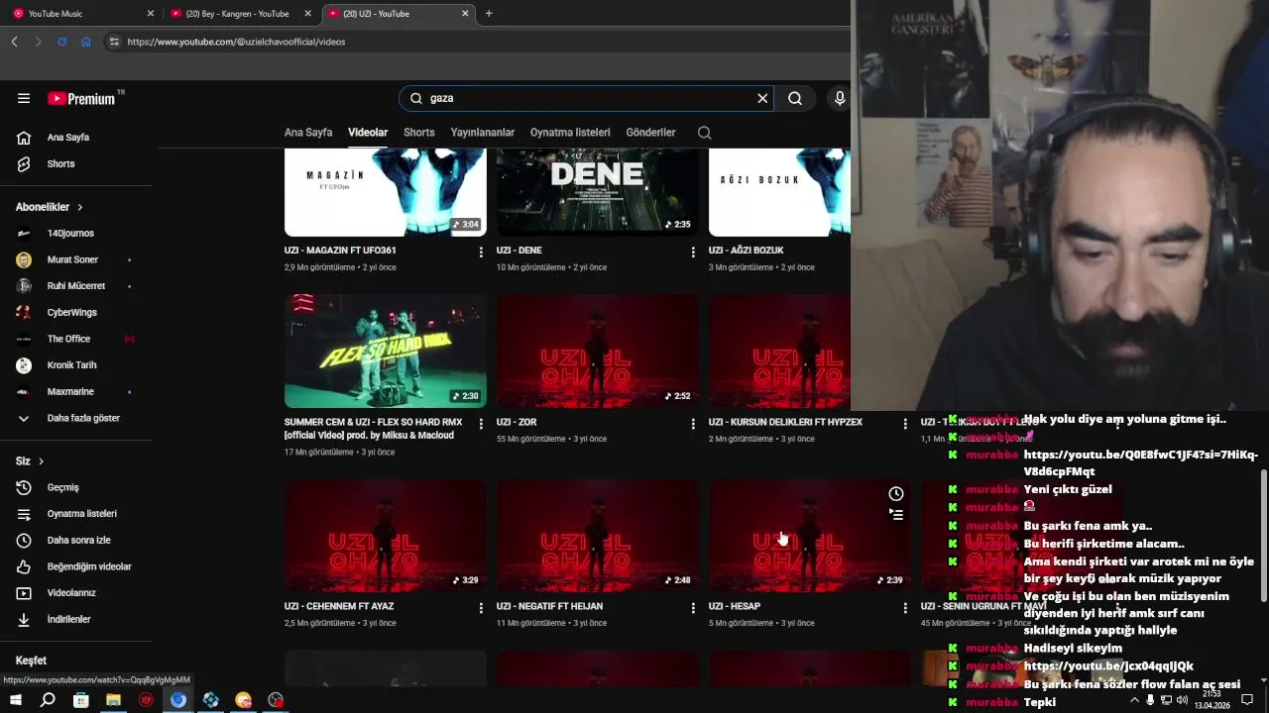Open site info icon in the address bar
1269x713 pixels.
pos(114,42)
